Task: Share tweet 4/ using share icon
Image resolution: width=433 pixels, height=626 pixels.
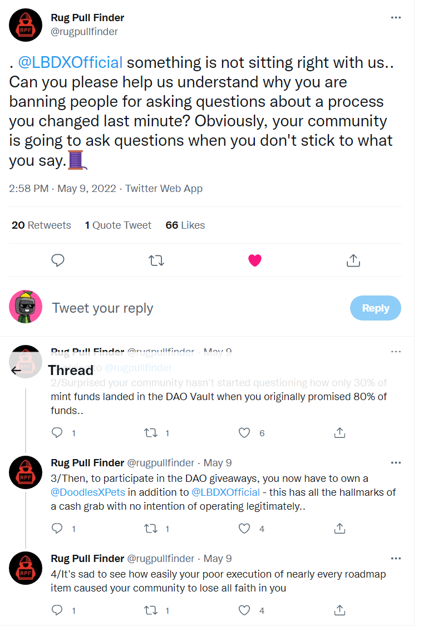Action: pos(340,610)
